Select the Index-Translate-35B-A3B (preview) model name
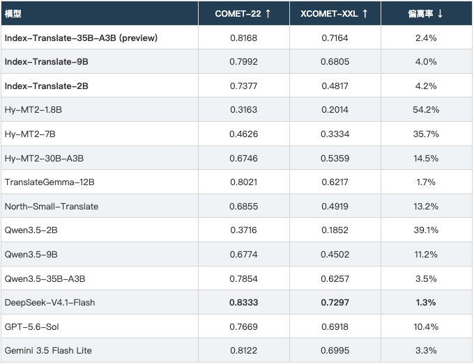 pyautogui.click(x=81, y=38)
